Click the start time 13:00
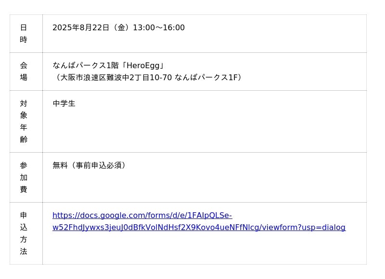The width and height of the screenshot is (385, 279). [143, 28]
